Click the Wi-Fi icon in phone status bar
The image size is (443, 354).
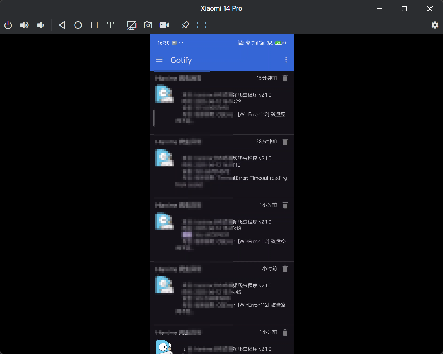pos(270,43)
